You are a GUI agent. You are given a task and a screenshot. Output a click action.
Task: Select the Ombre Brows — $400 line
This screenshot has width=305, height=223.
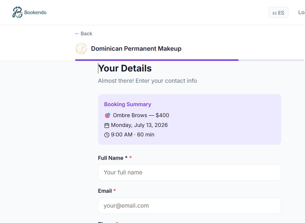coord(141,115)
